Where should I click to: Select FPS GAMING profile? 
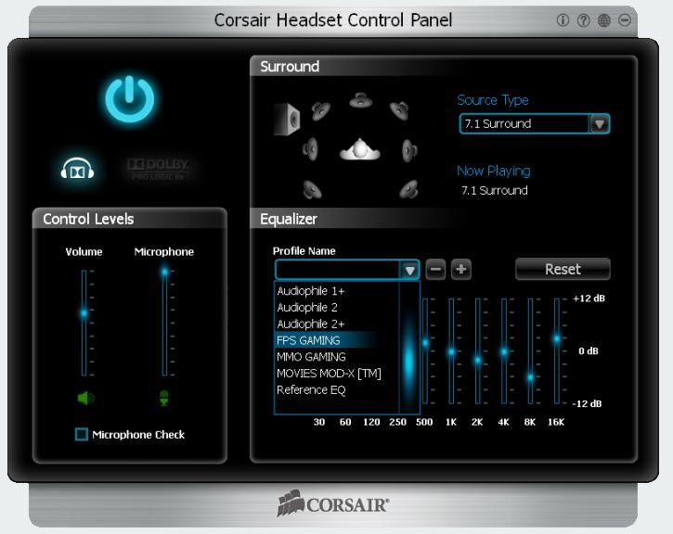[336, 340]
